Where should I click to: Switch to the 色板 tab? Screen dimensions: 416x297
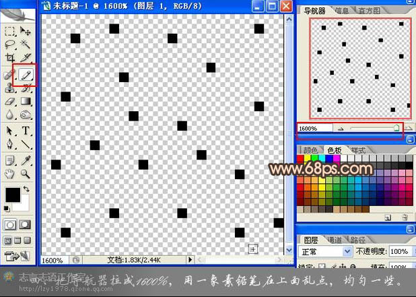click(x=335, y=150)
